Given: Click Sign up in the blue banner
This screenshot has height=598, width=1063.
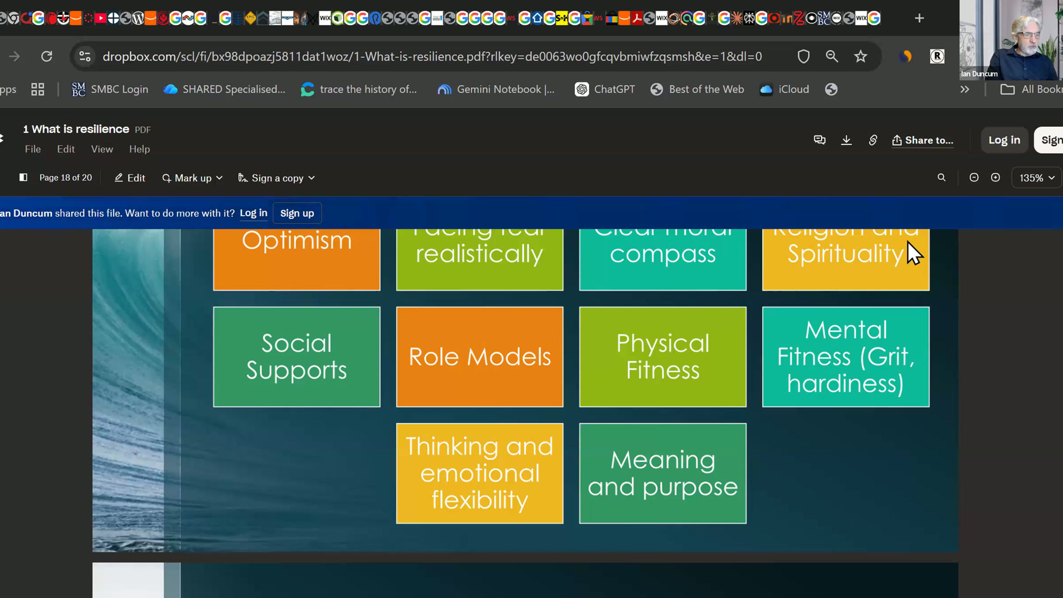Looking at the screenshot, I should pos(297,213).
